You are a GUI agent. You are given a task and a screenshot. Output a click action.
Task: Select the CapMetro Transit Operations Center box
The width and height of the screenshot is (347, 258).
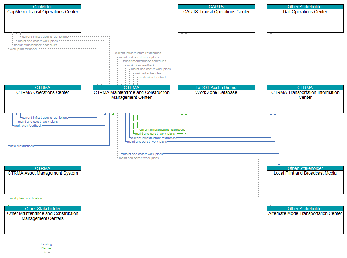click(x=43, y=18)
